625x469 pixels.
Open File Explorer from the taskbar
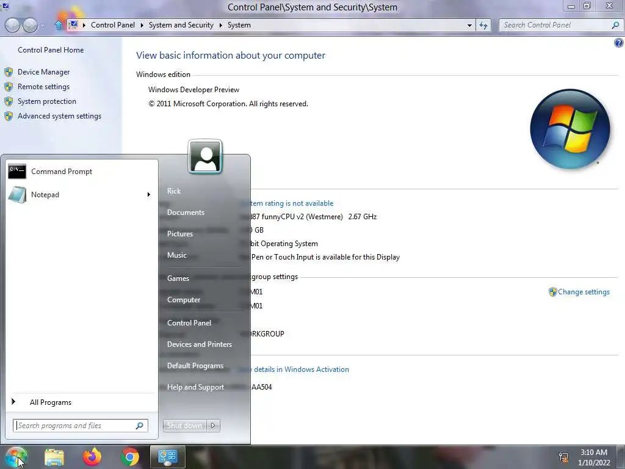(x=54, y=457)
